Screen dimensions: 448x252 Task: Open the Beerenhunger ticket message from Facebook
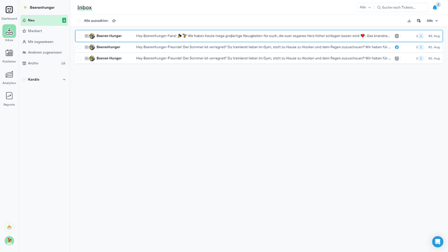263,47
